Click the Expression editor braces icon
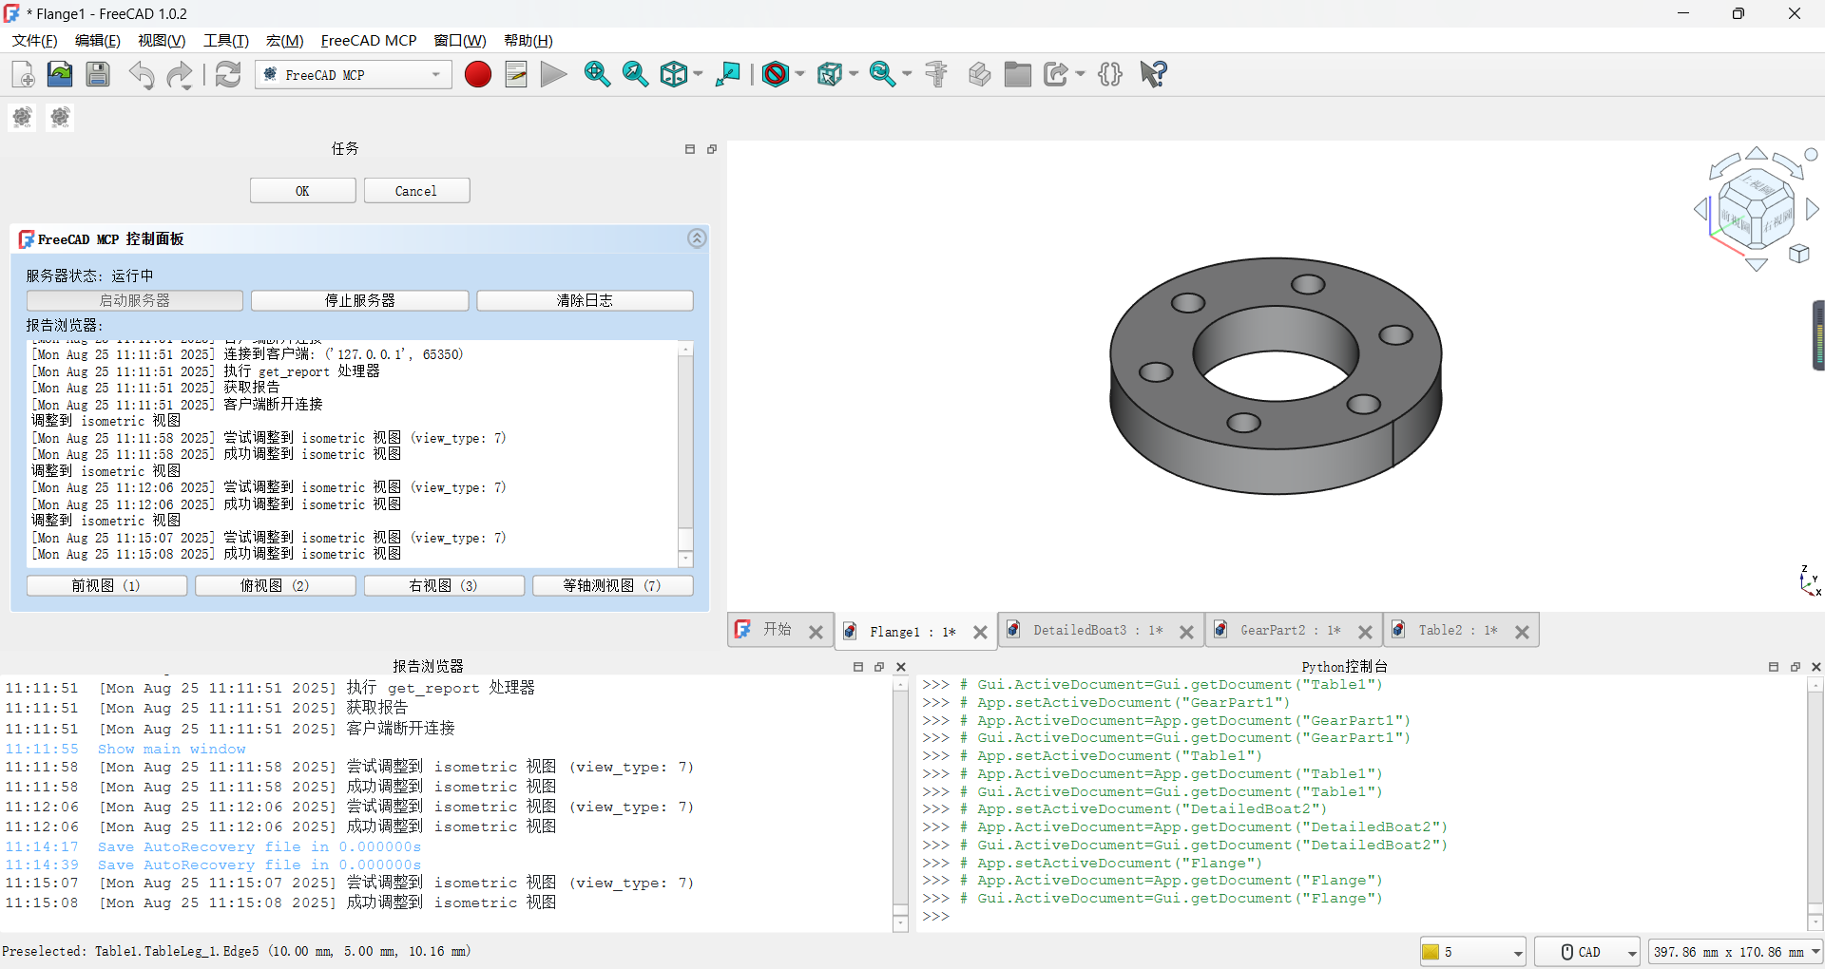The image size is (1825, 969). pos(1109,74)
